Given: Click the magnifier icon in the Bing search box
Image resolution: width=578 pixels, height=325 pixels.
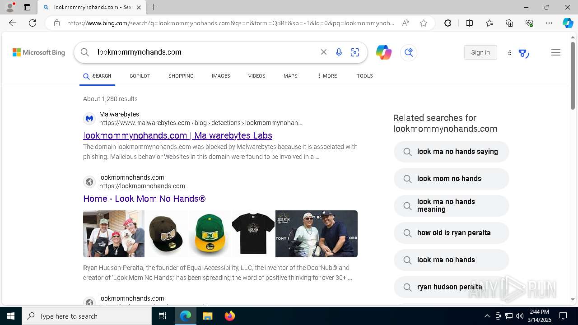Looking at the screenshot, I should click(85, 52).
